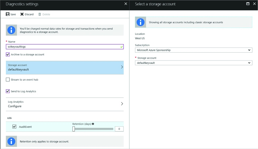Viewport: 258px width, 149px height.
Task: Click the Save label in the toolbar
Action: tap(13, 14)
